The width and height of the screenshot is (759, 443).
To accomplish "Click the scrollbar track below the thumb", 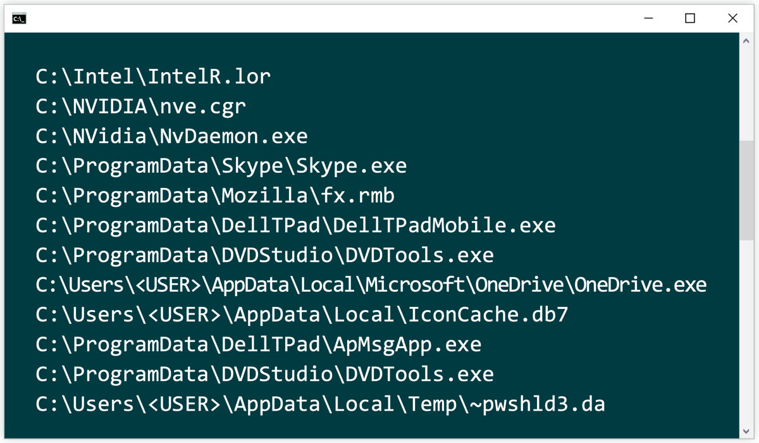I will (x=746, y=329).
